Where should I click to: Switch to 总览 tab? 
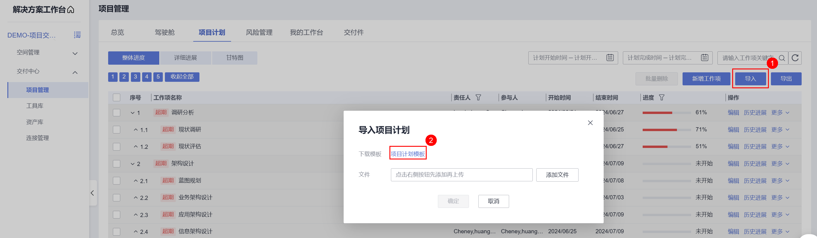[x=117, y=32]
